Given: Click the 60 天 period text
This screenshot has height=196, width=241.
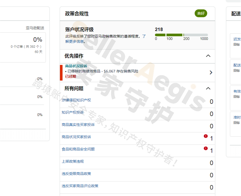Looking at the screenshot, I should [x=38, y=52].
